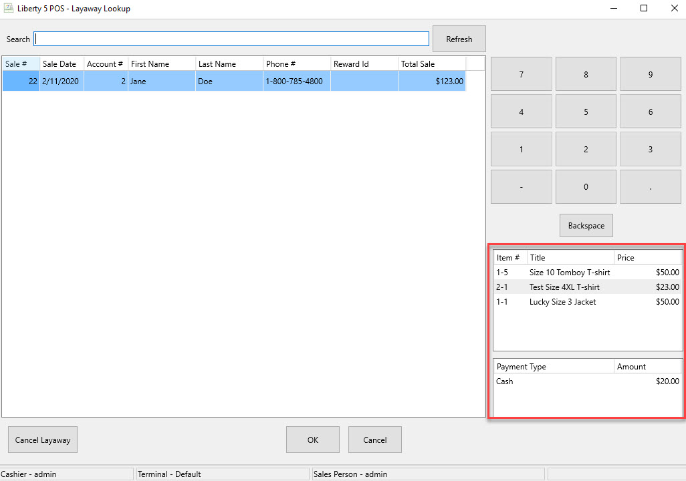Click the Cancel button
Image resolution: width=686 pixels, height=481 pixels.
tap(375, 440)
